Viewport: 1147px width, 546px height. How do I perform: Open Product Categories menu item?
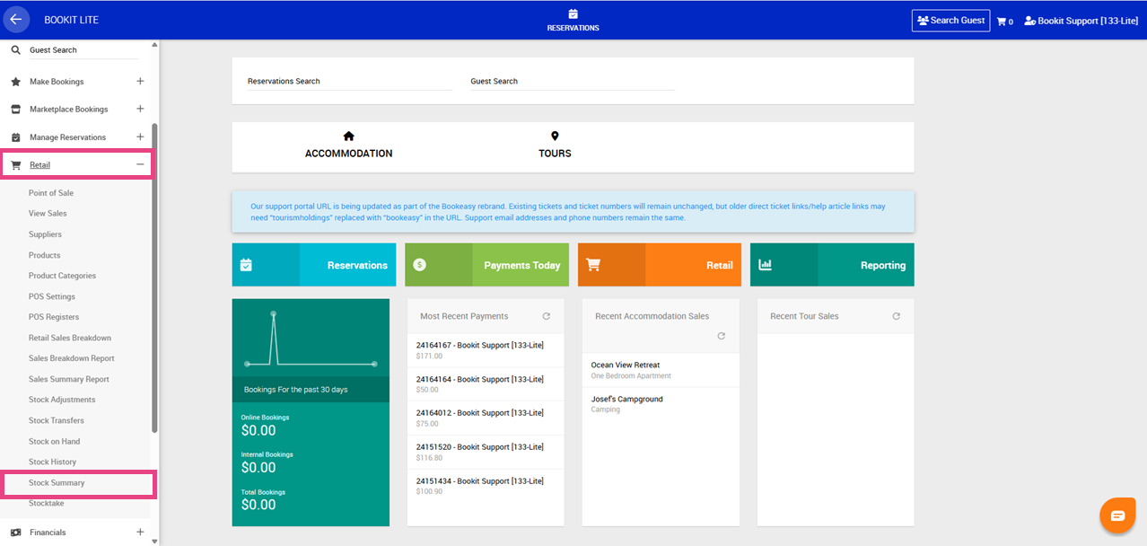(62, 276)
